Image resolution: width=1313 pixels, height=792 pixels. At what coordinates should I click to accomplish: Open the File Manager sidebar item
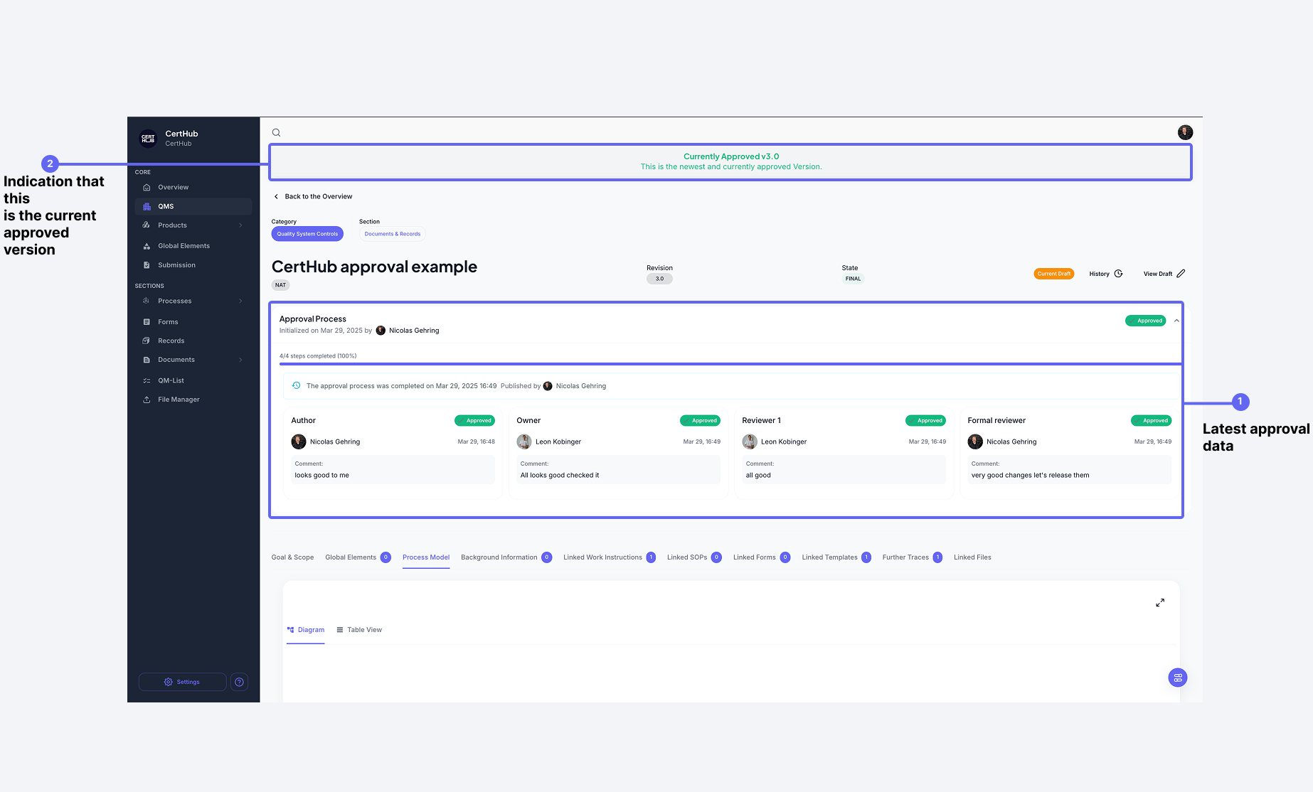[179, 400]
